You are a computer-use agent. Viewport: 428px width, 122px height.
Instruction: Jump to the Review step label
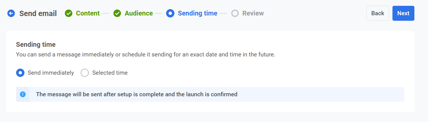[x=253, y=13]
